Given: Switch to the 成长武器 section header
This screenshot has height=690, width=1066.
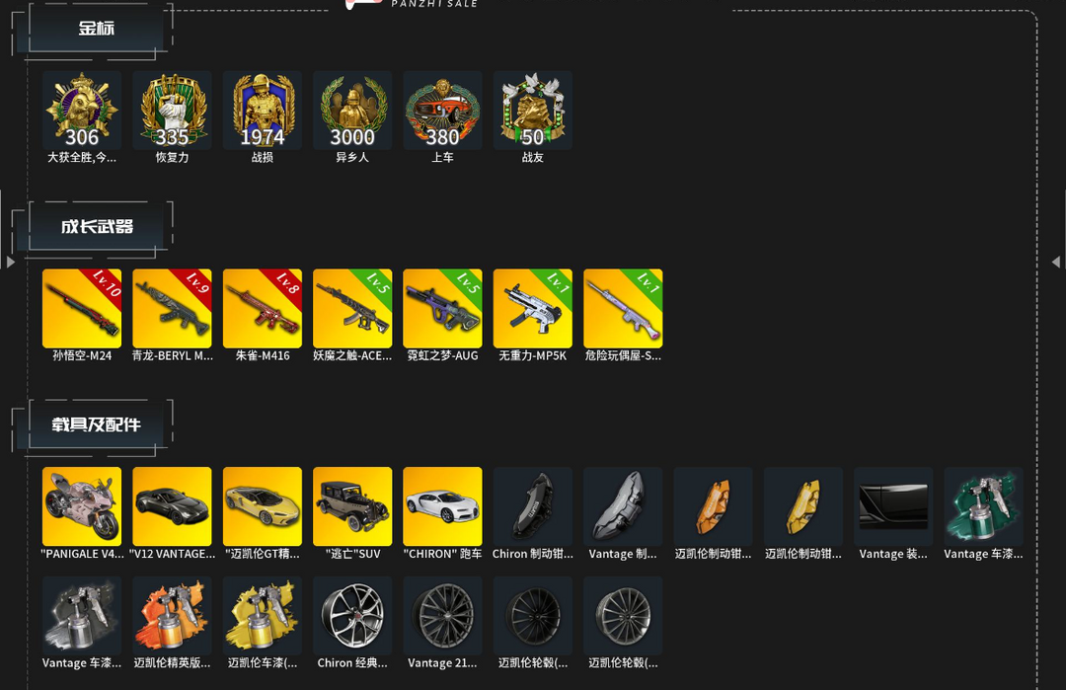Looking at the screenshot, I should [97, 226].
